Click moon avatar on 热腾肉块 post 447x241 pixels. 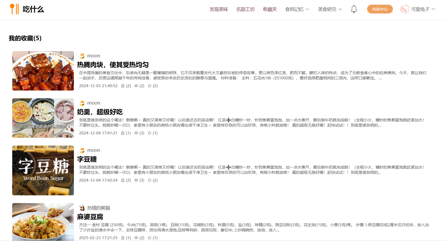click(x=82, y=56)
